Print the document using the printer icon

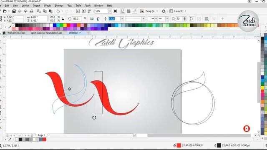[x=32, y=11]
